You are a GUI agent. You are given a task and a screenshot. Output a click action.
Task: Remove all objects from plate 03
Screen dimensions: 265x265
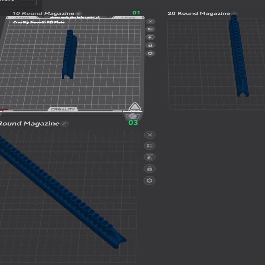149,135
